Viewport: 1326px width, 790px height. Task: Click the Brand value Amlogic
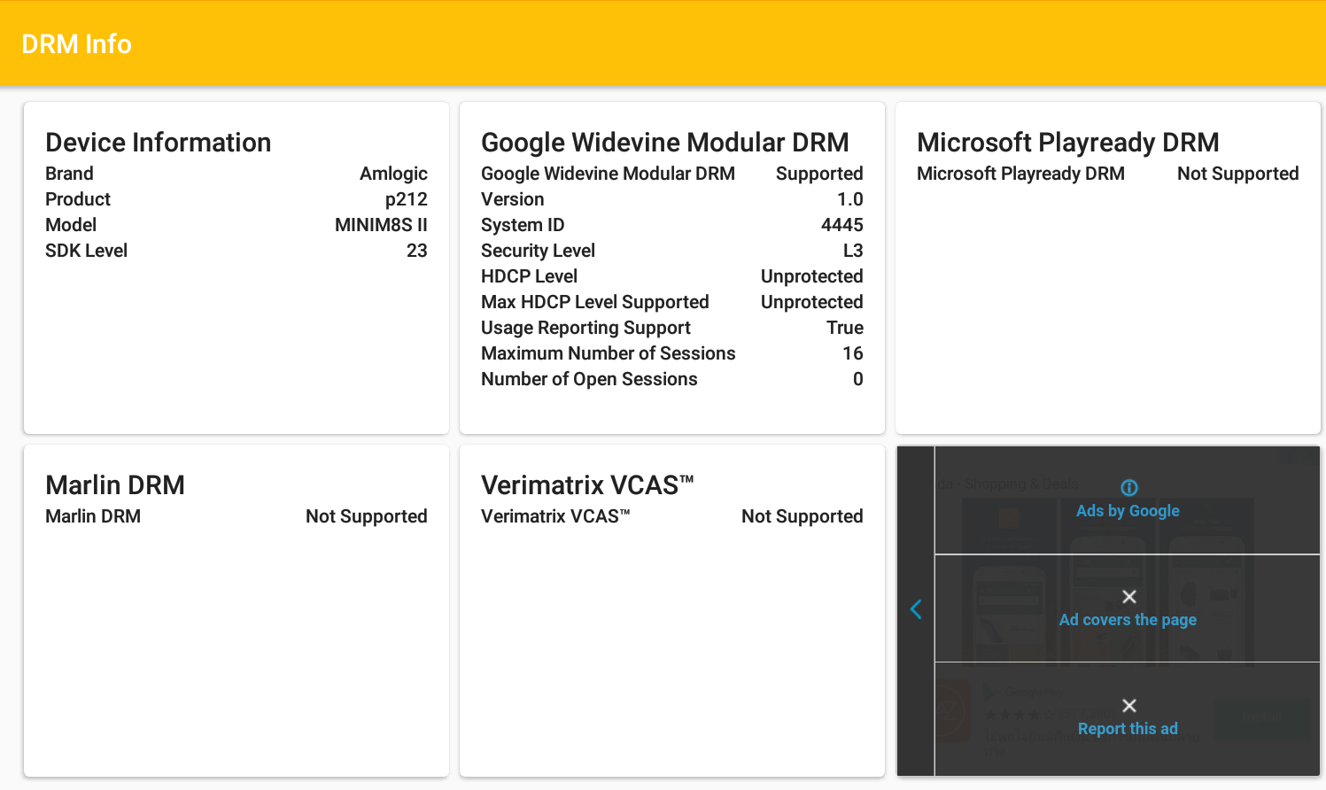(393, 174)
